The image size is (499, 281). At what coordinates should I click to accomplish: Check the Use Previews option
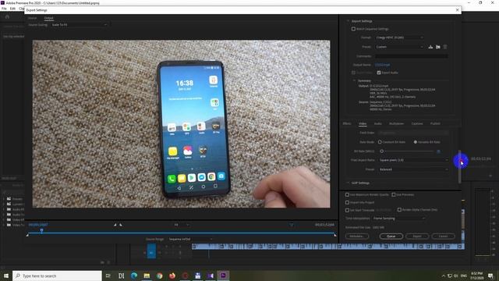click(394, 194)
